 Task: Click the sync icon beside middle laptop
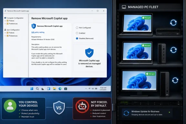click(173, 50)
